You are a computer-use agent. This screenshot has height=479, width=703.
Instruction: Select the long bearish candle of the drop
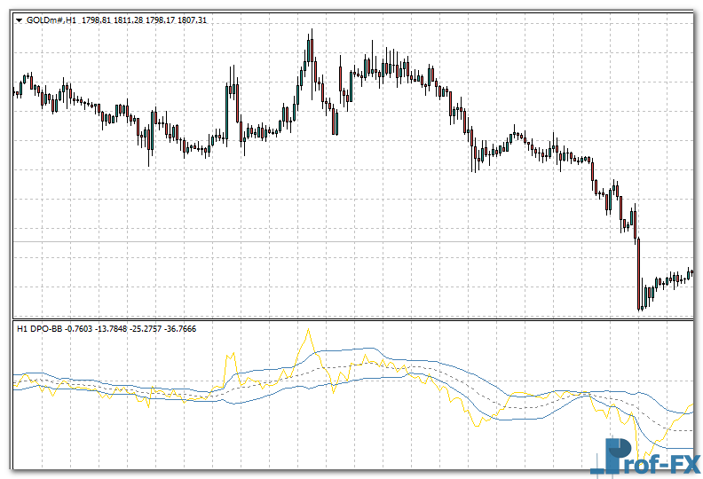pyautogui.click(x=637, y=271)
